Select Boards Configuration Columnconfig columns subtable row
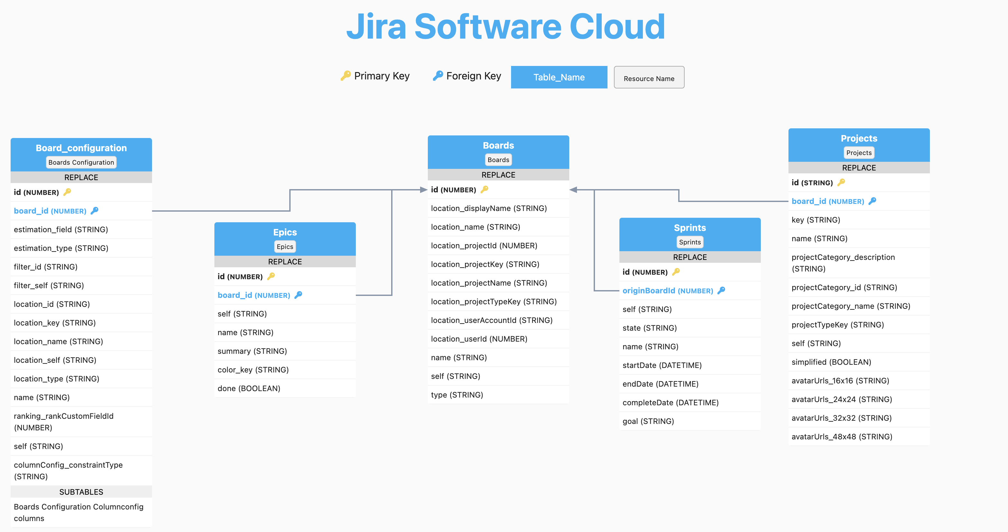 click(78, 512)
